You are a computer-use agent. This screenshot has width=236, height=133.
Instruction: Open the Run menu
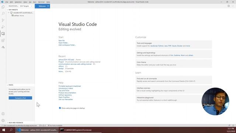click(35, 2)
